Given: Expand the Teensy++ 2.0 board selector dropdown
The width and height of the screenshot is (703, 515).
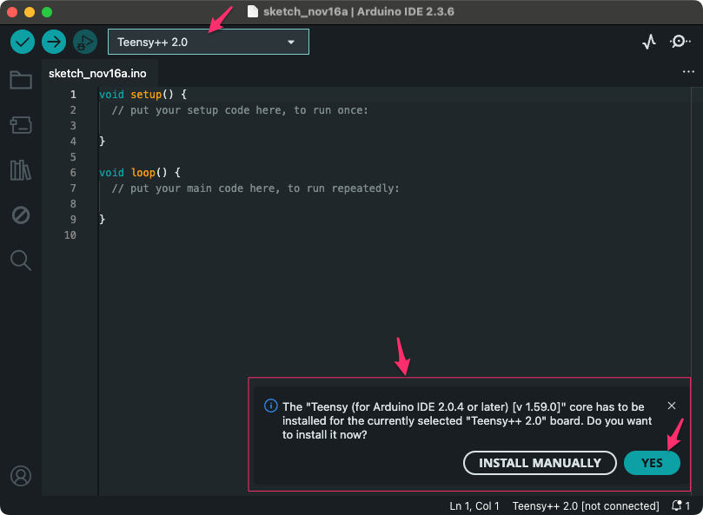Looking at the screenshot, I should click(x=209, y=42).
